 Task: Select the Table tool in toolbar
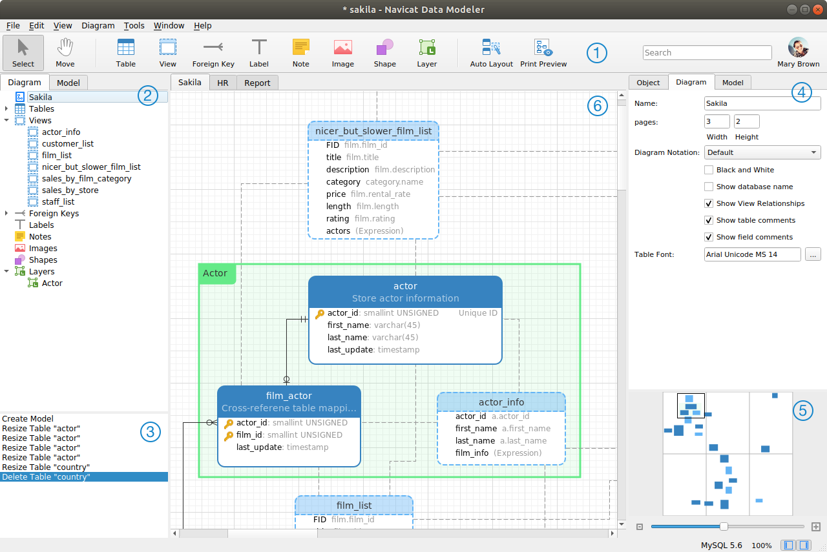point(126,52)
